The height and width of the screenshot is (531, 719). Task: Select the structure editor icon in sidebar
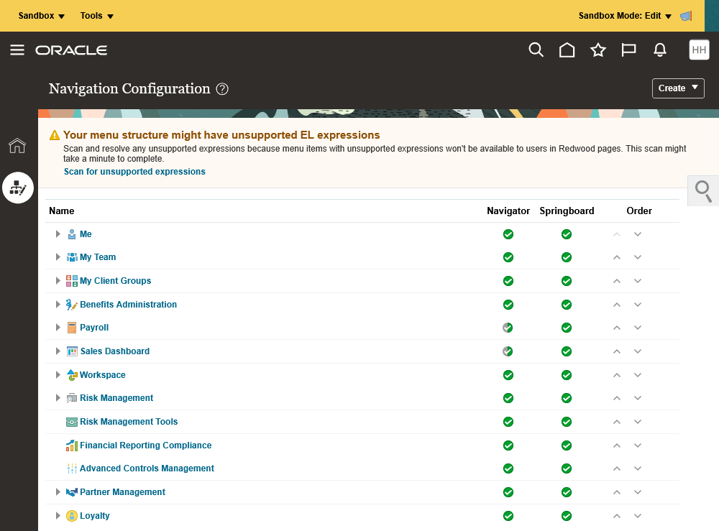(x=18, y=188)
